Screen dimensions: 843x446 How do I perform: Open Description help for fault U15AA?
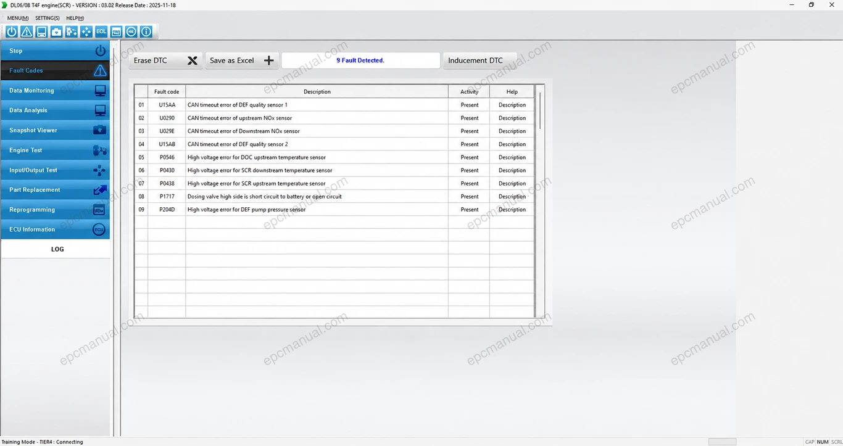pyautogui.click(x=512, y=105)
